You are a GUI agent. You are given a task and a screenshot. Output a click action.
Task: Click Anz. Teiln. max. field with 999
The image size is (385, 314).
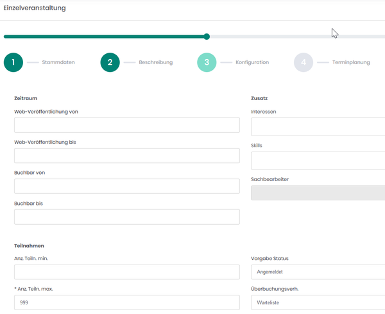click(127, 302)
